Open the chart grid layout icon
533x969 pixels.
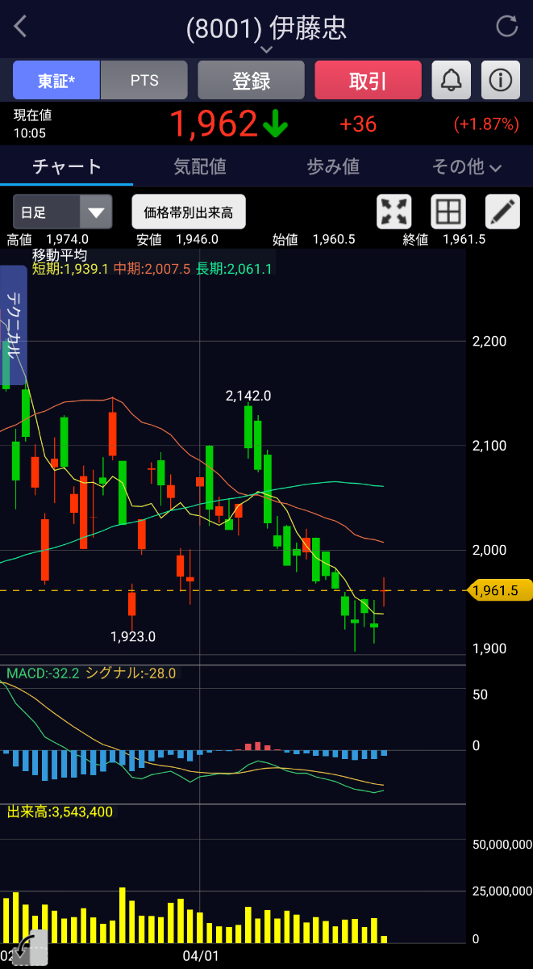tap(448, 212)
